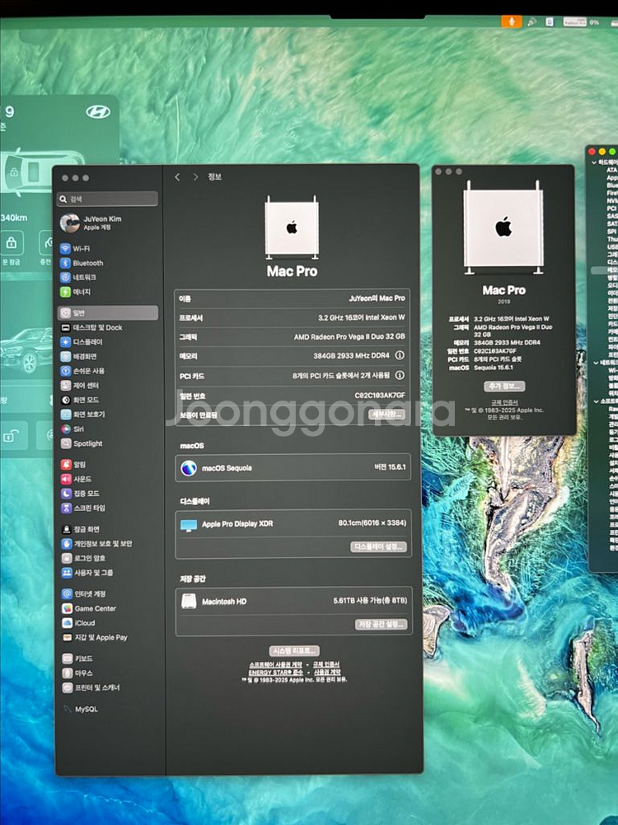Open Bluetooth settings in sidebar
Viewport: 618px width, 825px height.
[108, 263]
